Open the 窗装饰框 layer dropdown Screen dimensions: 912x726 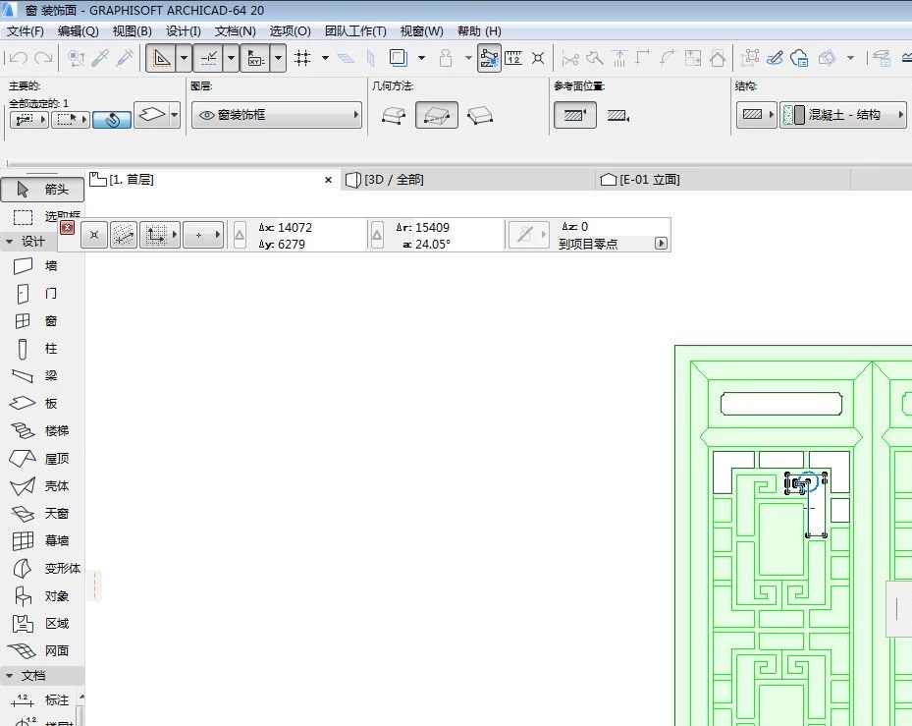click(277, 115)
